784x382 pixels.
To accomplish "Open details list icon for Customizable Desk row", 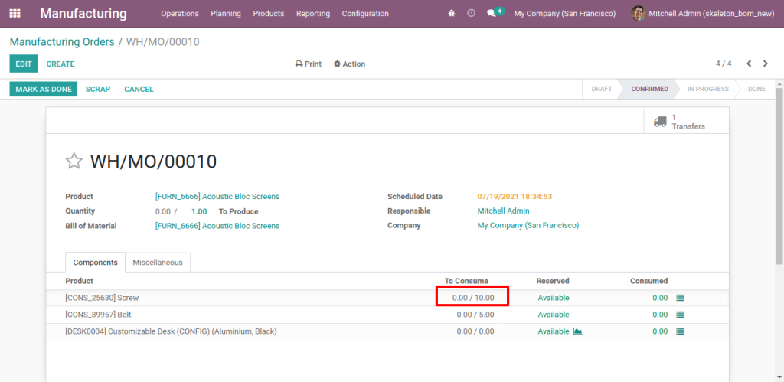I will 680,331.
